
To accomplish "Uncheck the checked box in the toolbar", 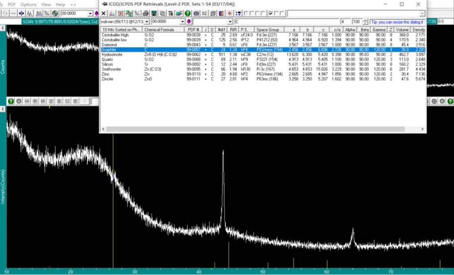I will [x=271, y=13].
